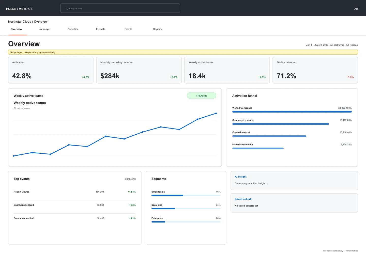The image size is (366, 254).
Task: Click the PULSE / METRICS logo
Action: [19, 9]
